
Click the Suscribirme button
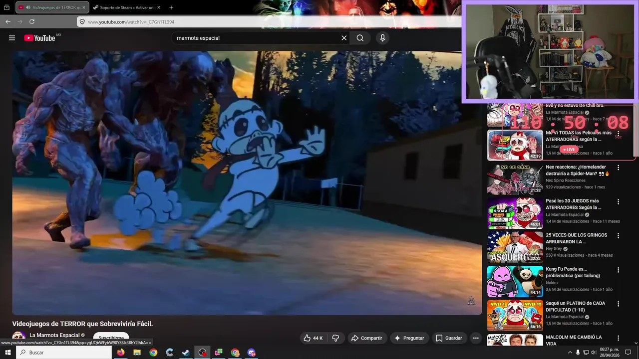pos(111,338)
